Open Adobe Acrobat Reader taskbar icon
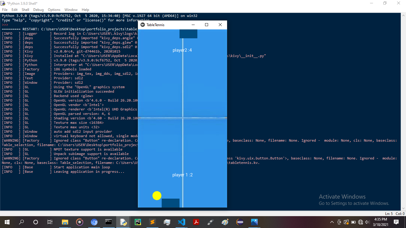The width and height of the screenshot is (406, 228). click(196, 222)
